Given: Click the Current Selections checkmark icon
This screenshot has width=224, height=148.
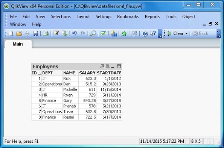Looking at the screenshot, I should pos(103,33).
